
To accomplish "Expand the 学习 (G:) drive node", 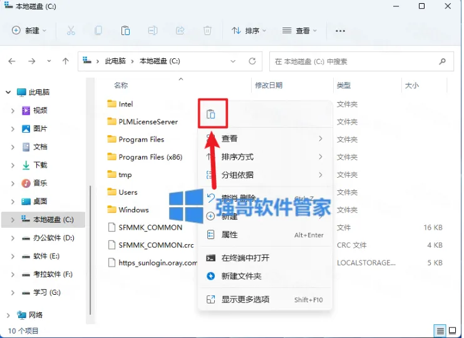I will pos(13,293).
